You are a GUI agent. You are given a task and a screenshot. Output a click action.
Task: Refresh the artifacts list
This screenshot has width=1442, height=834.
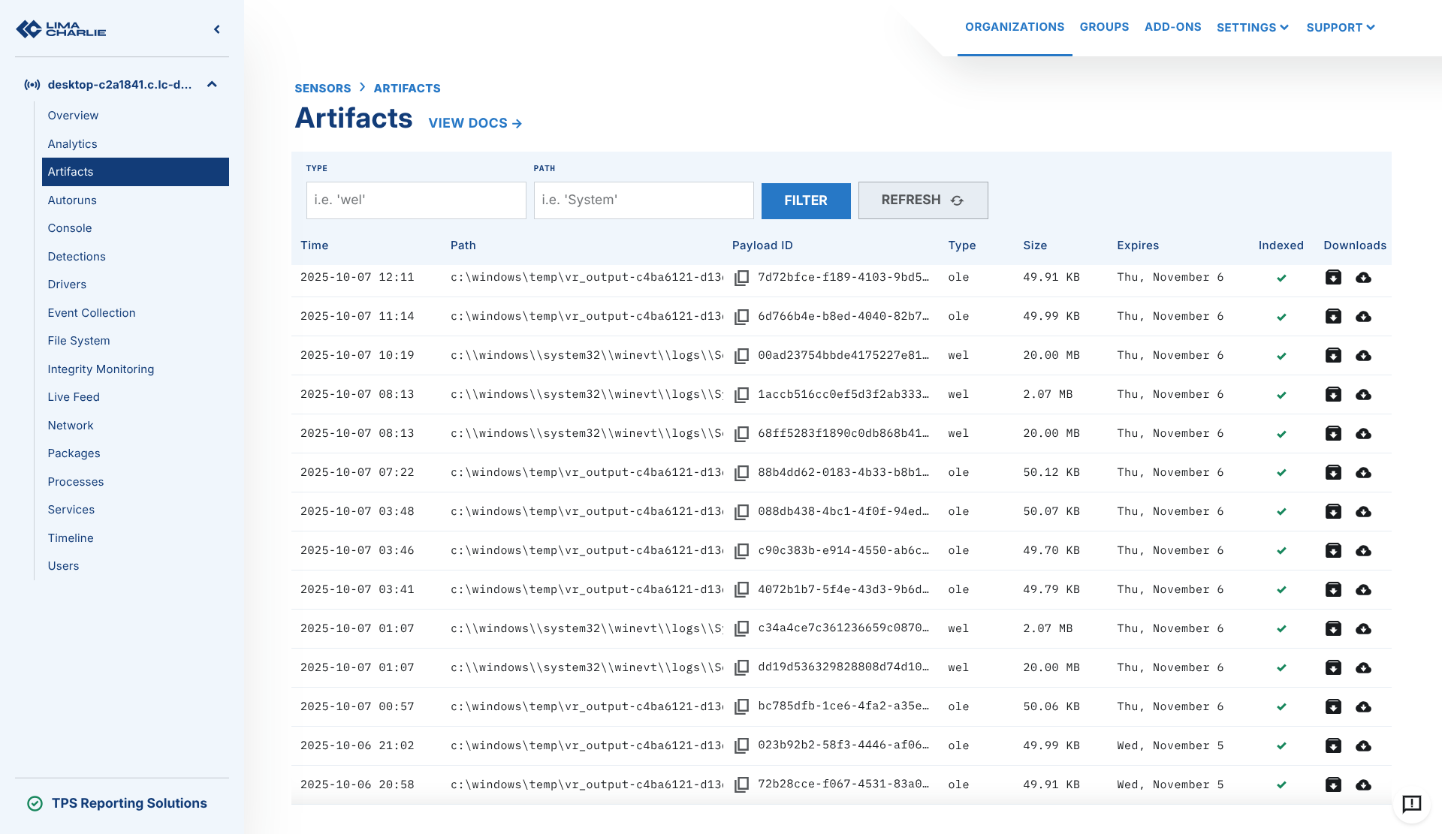(x=922, y=200)
